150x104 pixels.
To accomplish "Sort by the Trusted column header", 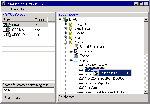I will 40,20.
